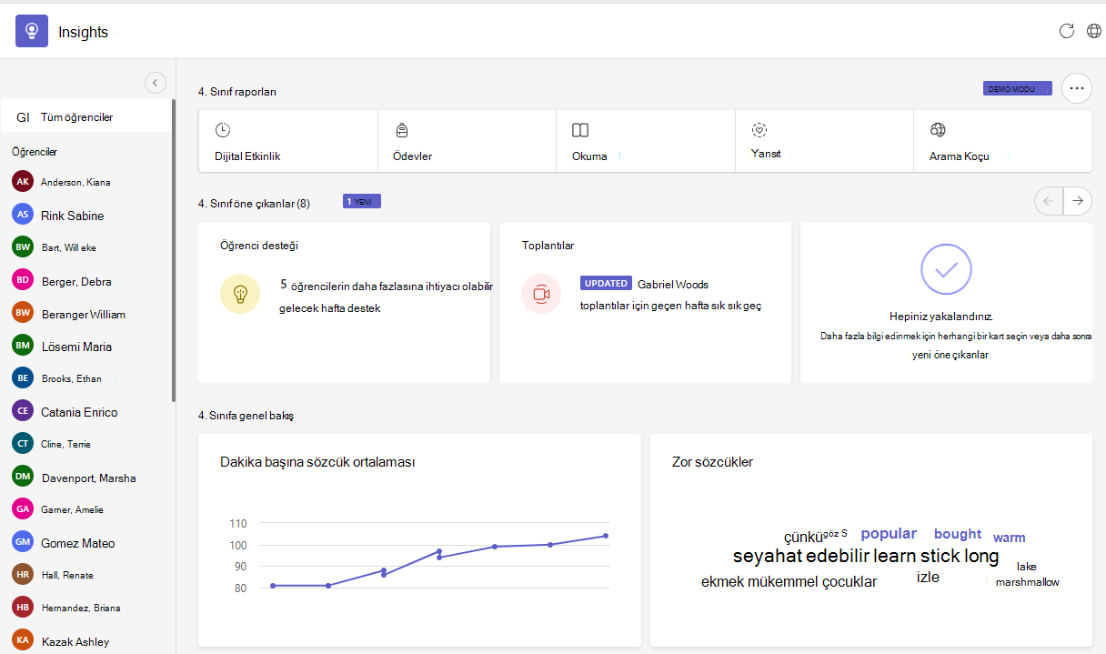Select Tüm öğrenciler in the sidebar
Image resolution: width=1106 pixels, height=654 pixels.
pos(86,117)
